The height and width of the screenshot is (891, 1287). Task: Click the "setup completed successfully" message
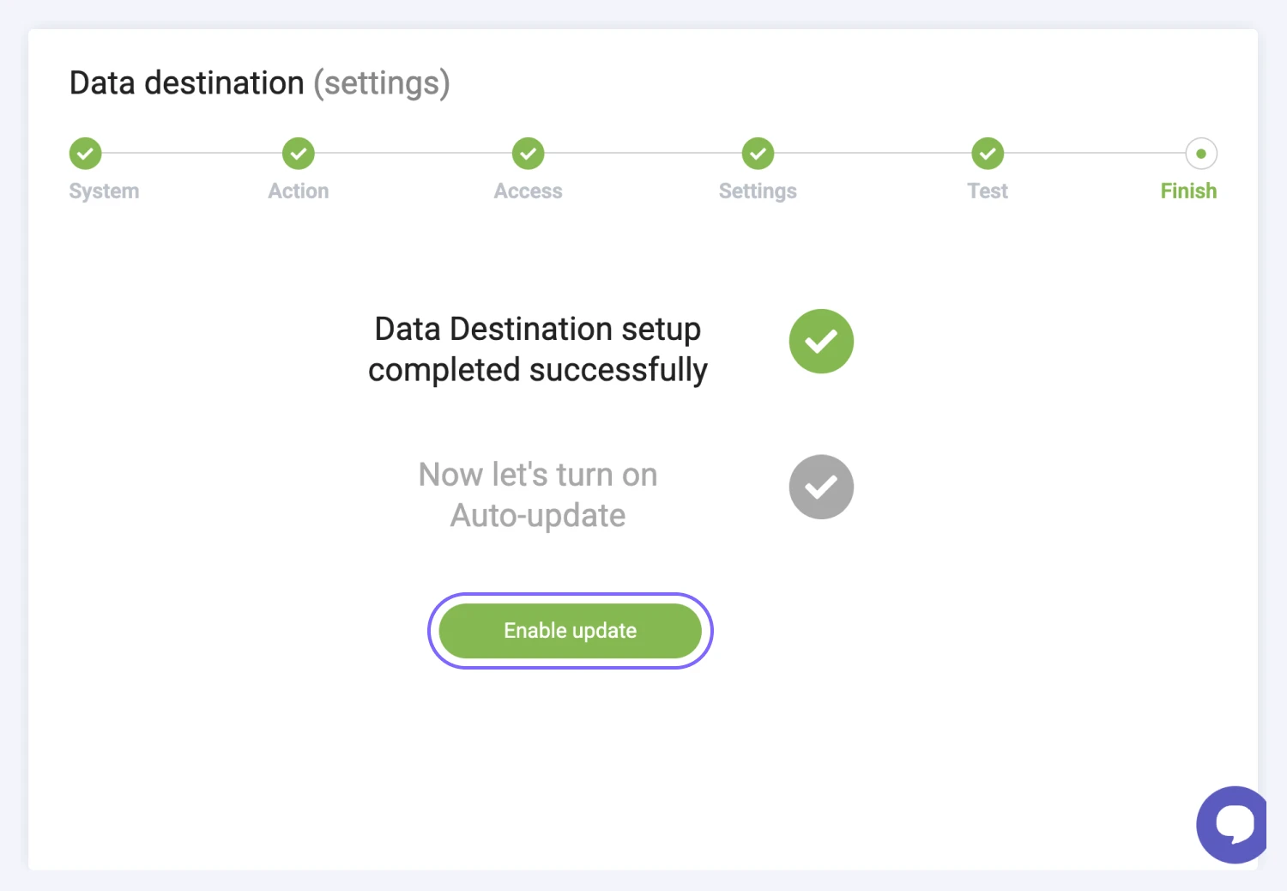point(538,349)
